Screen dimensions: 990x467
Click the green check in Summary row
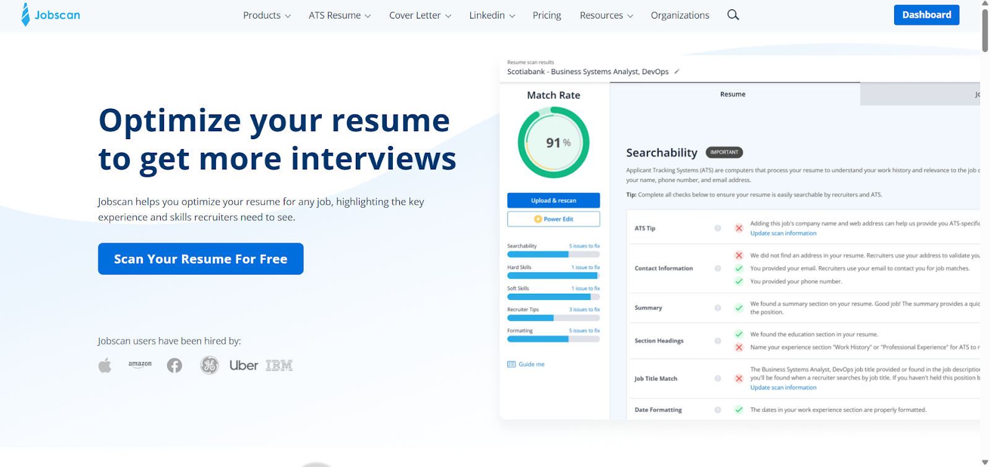tap(739, 308)
